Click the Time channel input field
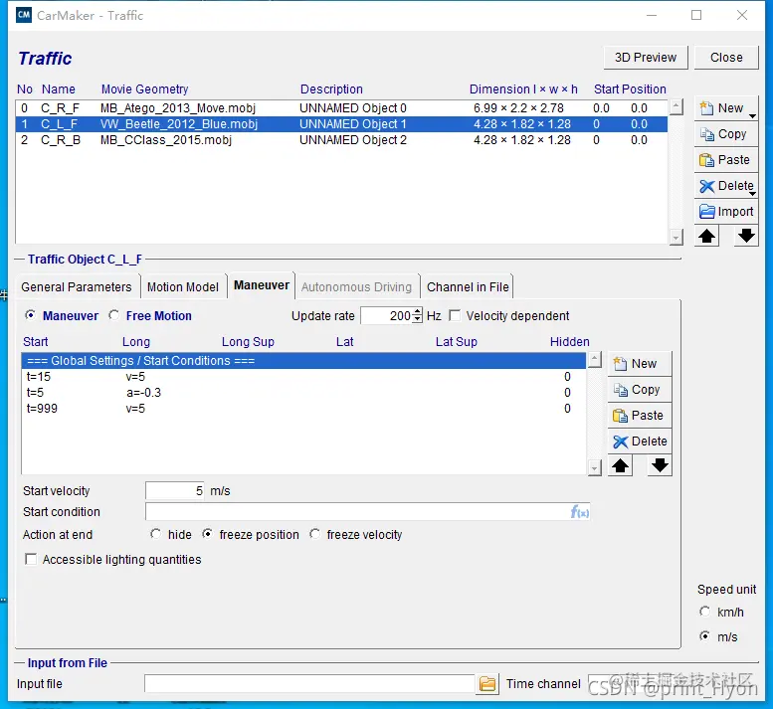 [673, 684]
